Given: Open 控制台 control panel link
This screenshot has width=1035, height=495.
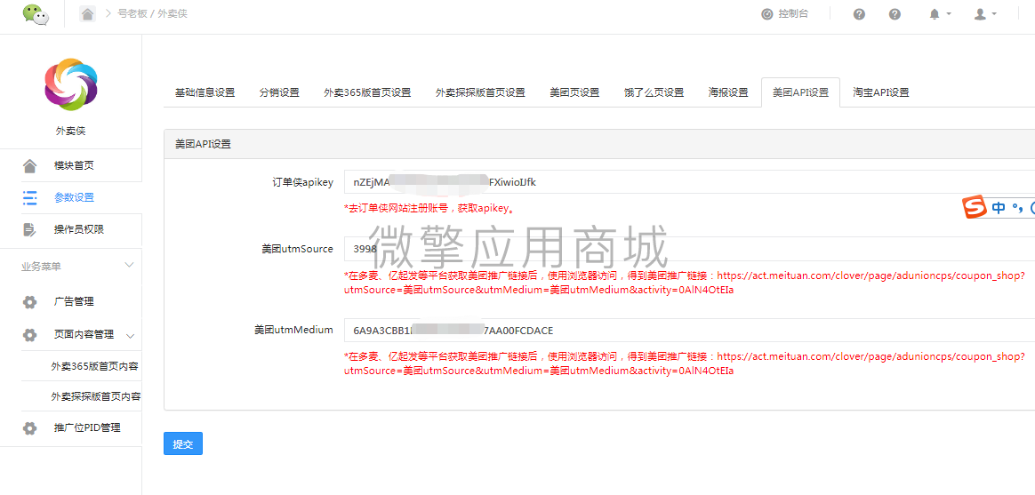Looking at the screenshot, I should pos(784,14).
